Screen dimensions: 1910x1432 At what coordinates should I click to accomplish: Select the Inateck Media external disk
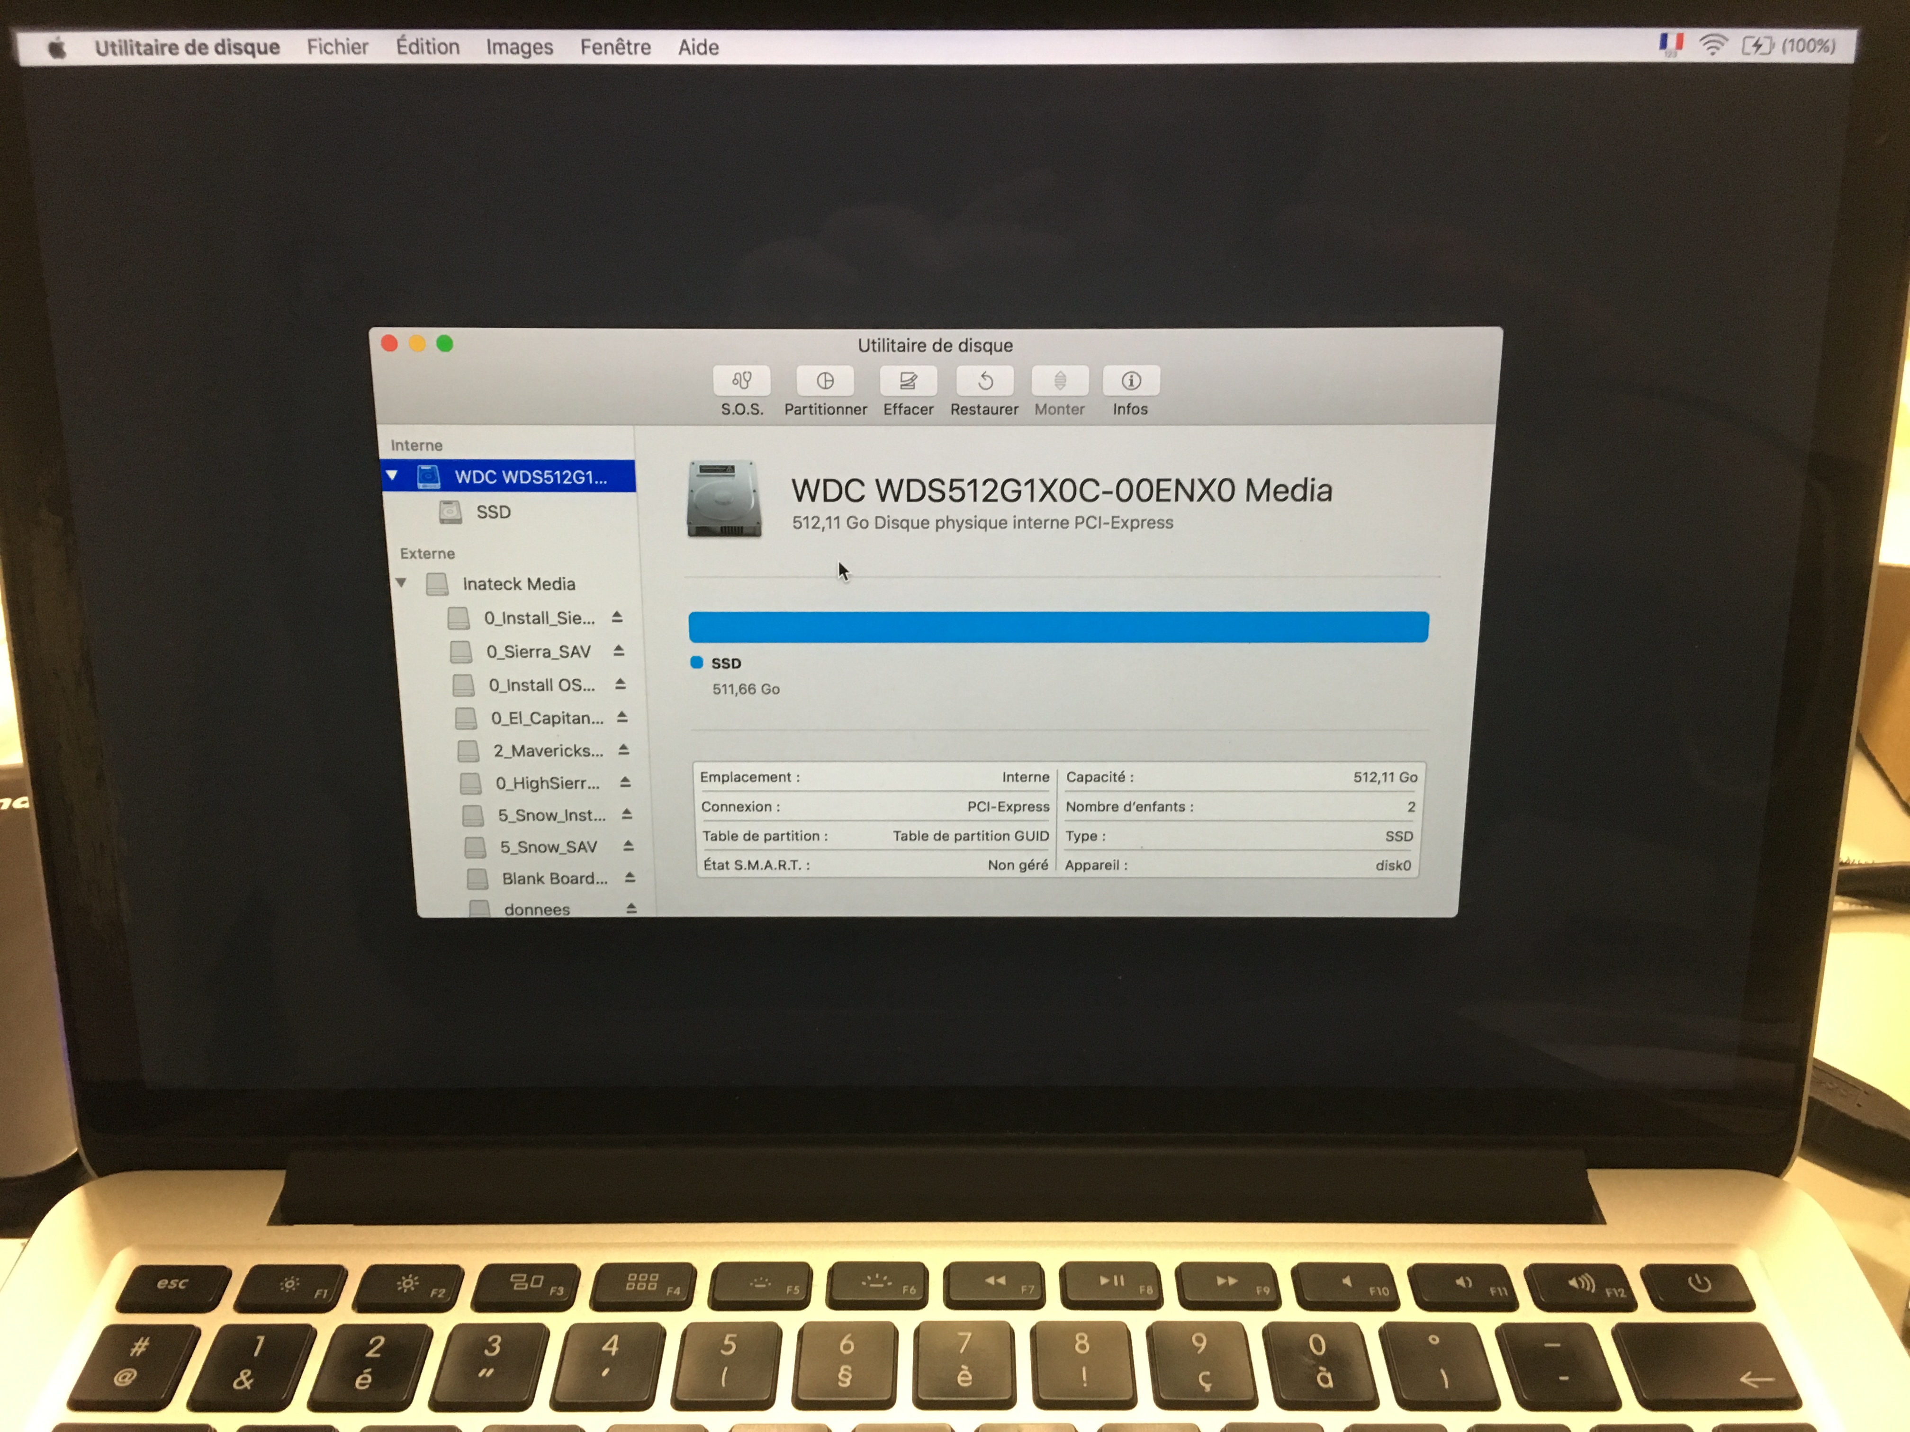[518, 583]
